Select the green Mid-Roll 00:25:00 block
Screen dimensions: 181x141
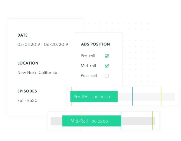(x=92, y=121)
